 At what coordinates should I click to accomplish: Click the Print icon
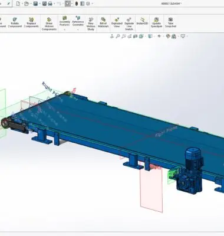click(50, 4)
